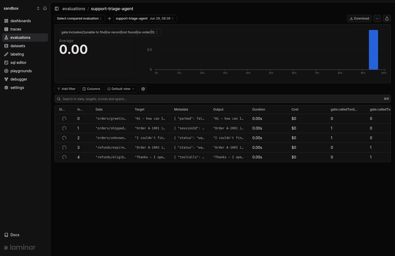This screenshot has height=256, width=395.
Task: Click status spinner in row 4
Action: [64, 157]
